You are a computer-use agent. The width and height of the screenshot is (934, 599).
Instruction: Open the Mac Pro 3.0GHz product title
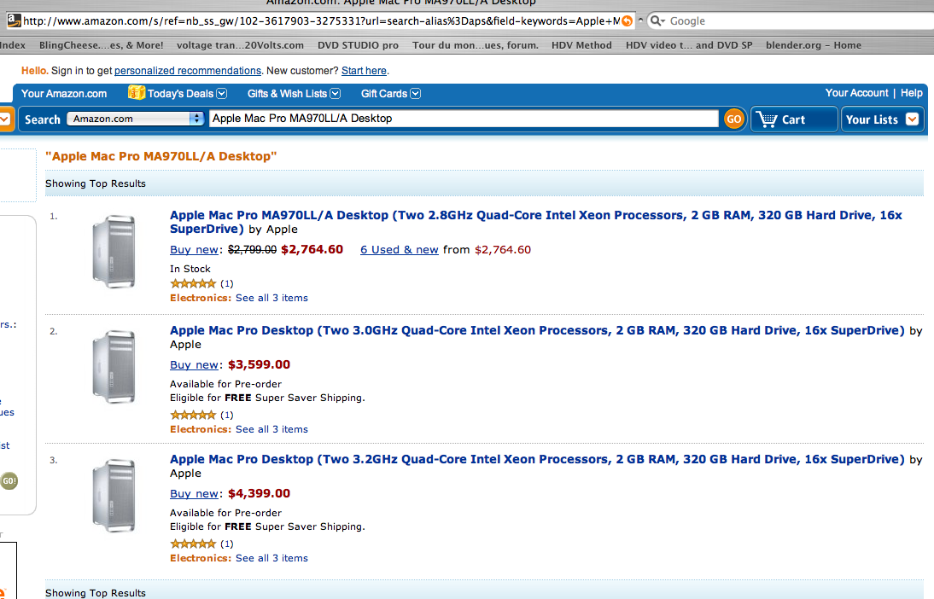537,330
